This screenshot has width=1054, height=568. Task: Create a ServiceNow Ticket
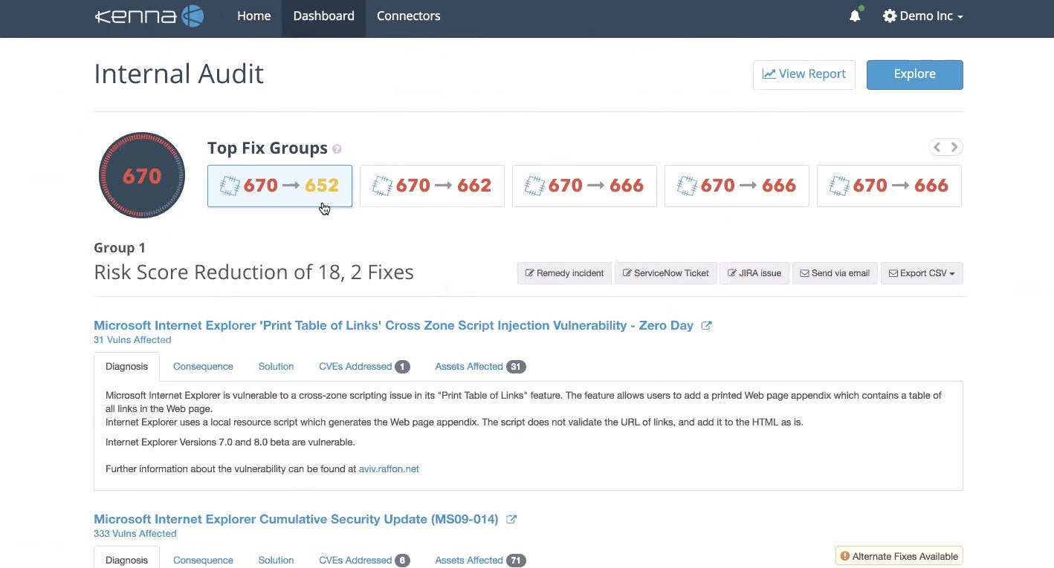pyautogui.click(x=665, y=273)
